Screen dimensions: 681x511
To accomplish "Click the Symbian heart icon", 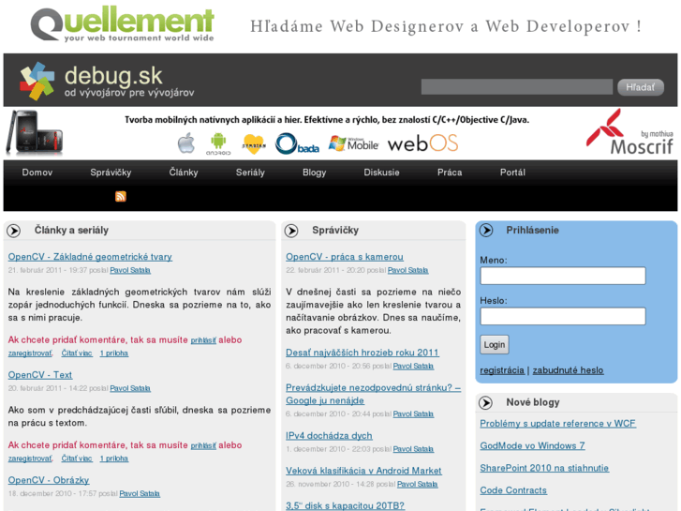I will click(x=254, y=144).
